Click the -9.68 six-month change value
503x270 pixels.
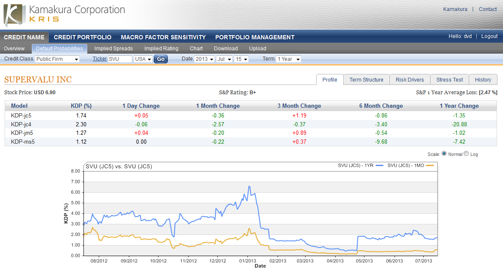tap(381, 142)
